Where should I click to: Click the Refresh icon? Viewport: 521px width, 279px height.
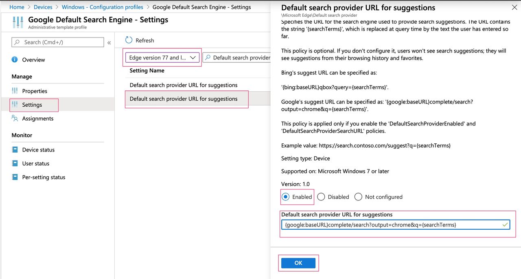129,40
